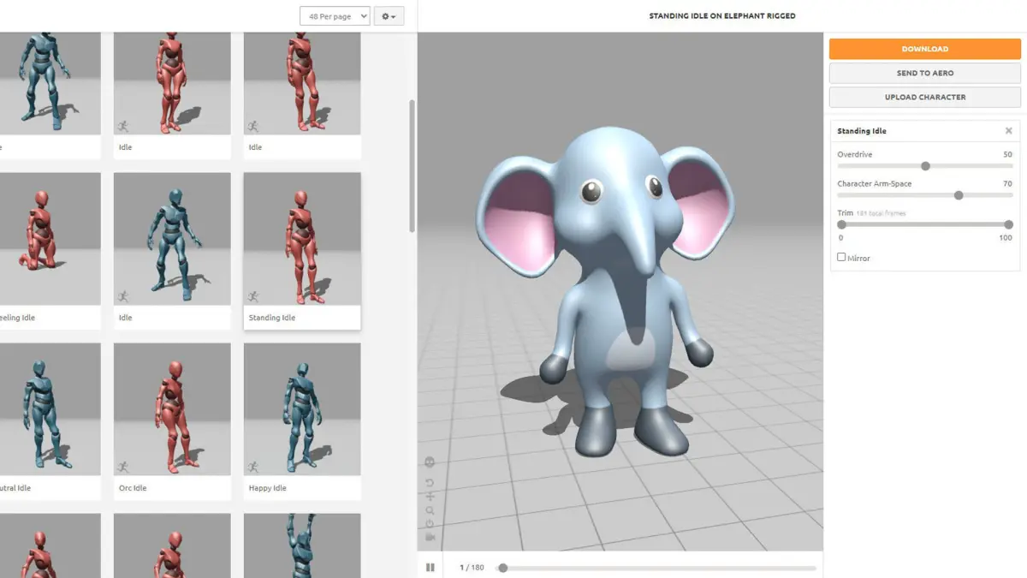Click the Character Arm-Space value 70
Image resolution: width=1027 pixels, height=578 pixels.
coord(1007,183)
